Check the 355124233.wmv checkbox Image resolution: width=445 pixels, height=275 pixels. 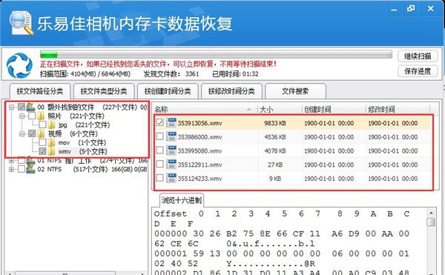(159, 178)
